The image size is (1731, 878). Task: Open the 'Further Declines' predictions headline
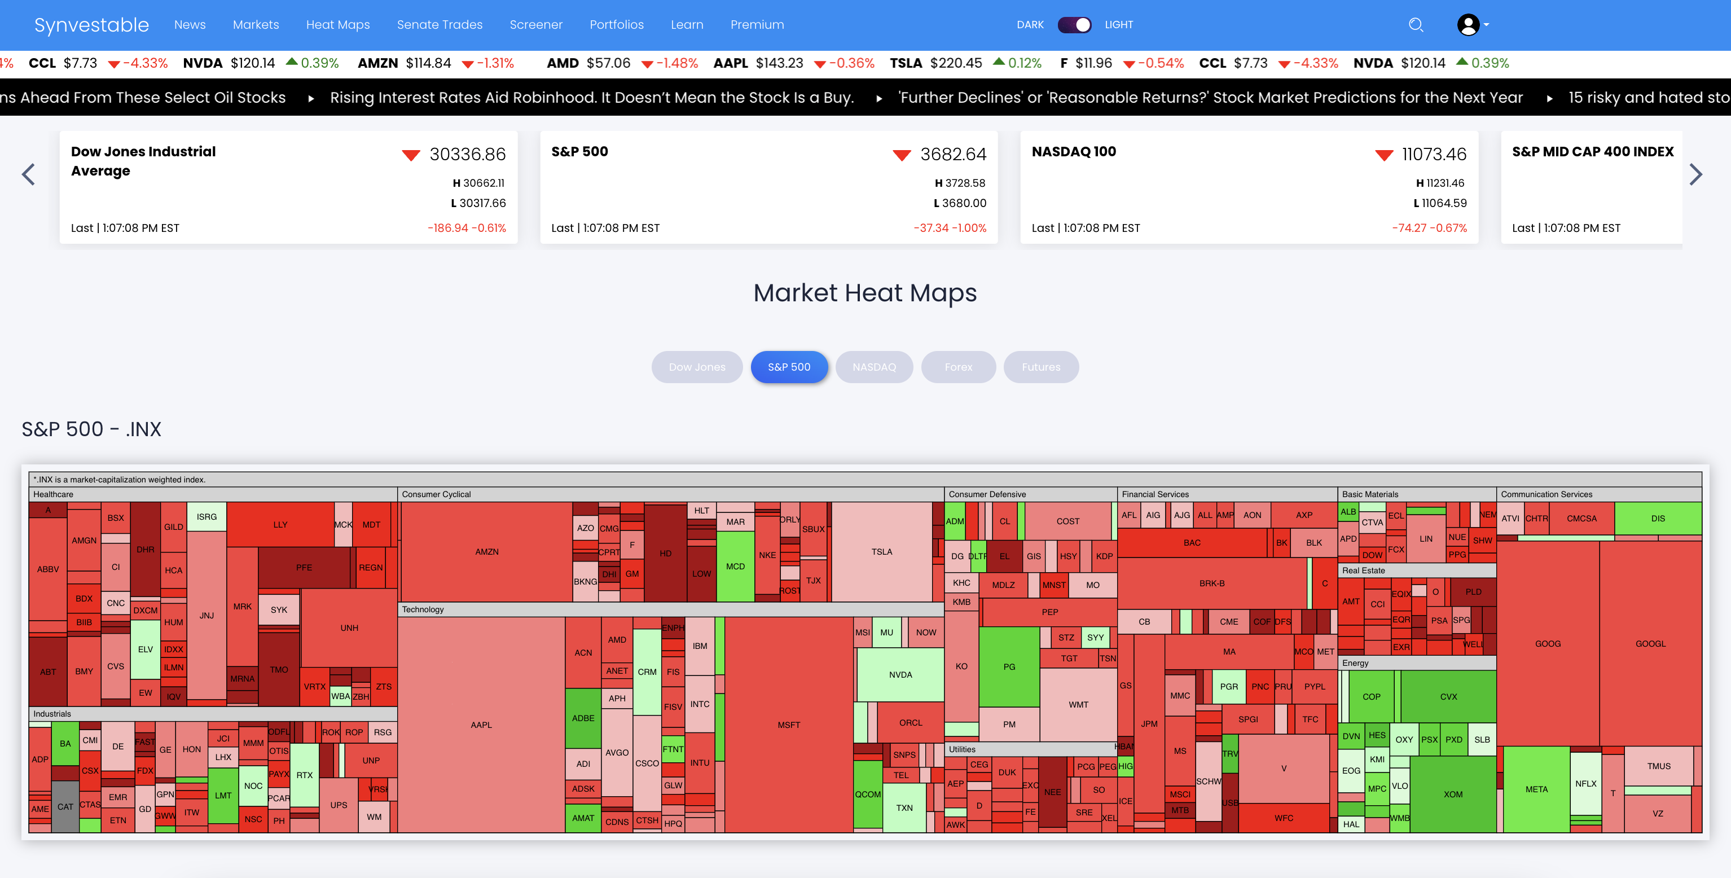point(1210,98)
